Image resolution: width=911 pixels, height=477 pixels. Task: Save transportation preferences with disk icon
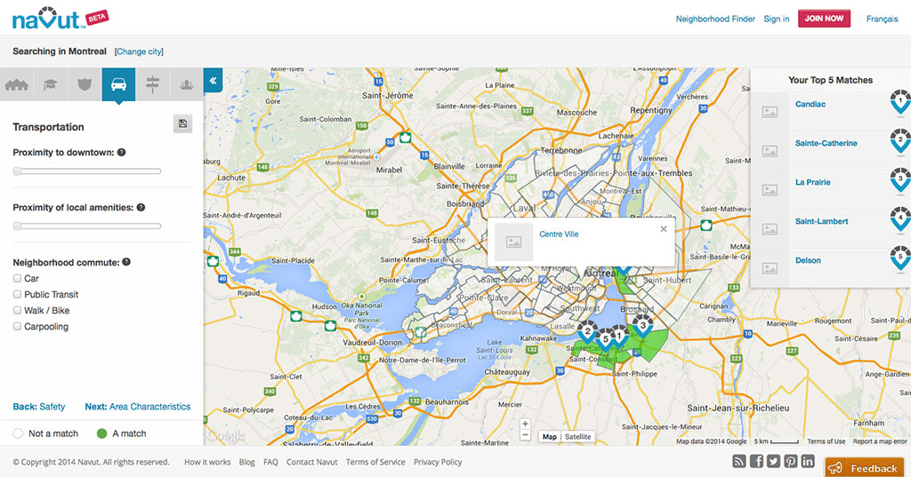tap(182, 123)
